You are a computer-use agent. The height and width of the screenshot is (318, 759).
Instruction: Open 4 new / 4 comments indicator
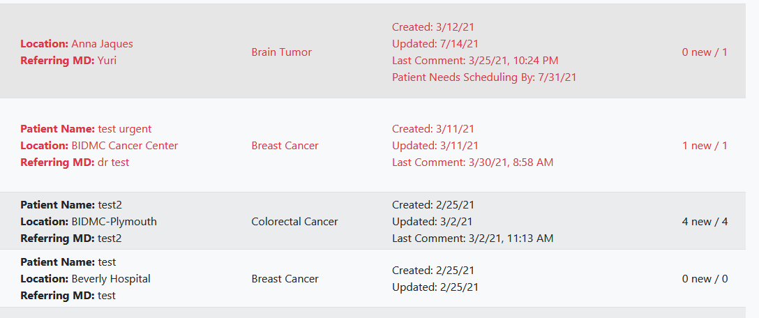[x=705, y=222]
